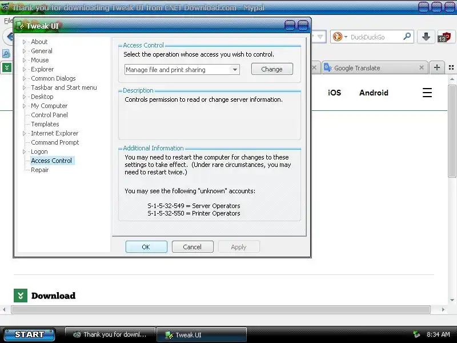Close the tab left of Google Translate
The image size is (457, 343).
314,67
